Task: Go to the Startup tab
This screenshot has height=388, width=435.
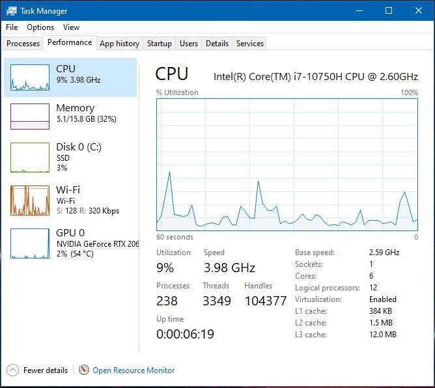Action: (159, 44)
